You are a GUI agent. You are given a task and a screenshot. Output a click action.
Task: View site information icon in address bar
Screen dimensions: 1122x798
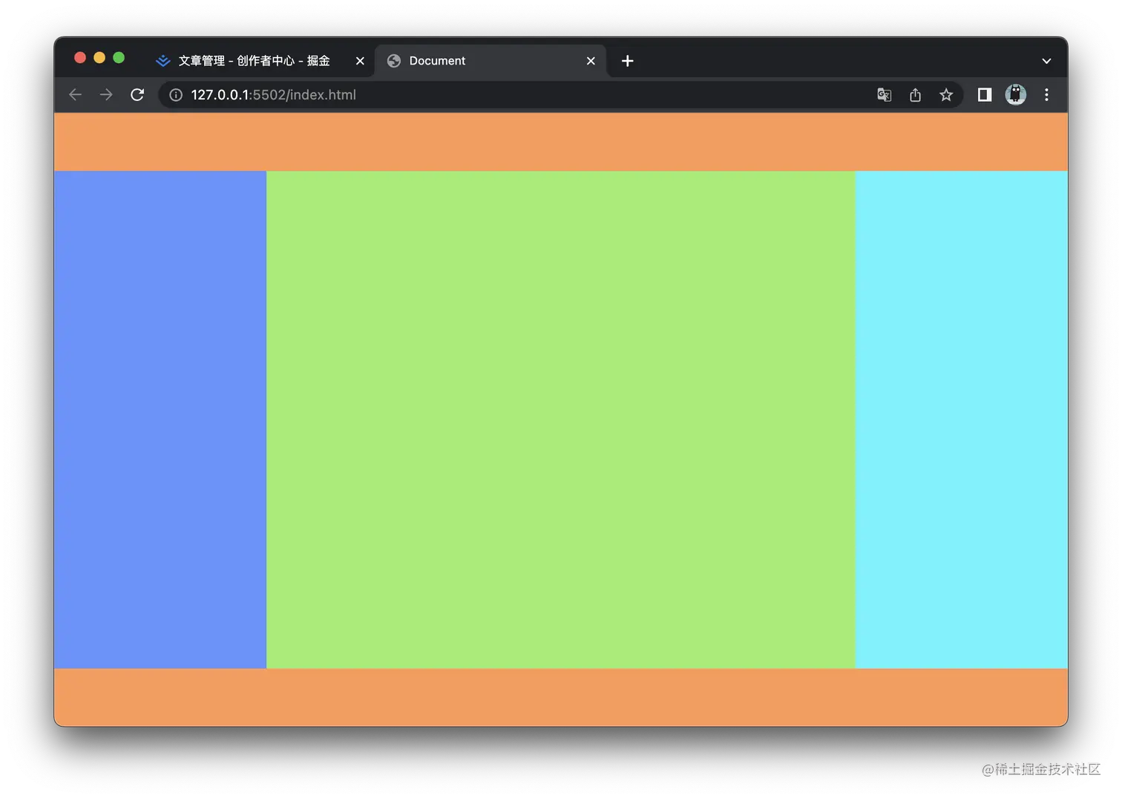(176, 95)
